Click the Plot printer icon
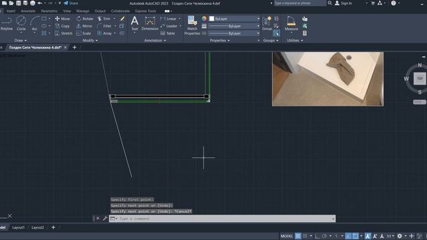The width and height of the screenshot is (427, 240). coord(33,3)
